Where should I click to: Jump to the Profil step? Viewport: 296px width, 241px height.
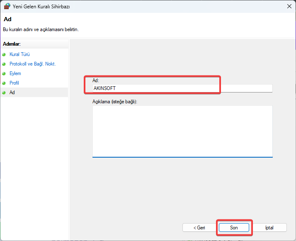14,83
